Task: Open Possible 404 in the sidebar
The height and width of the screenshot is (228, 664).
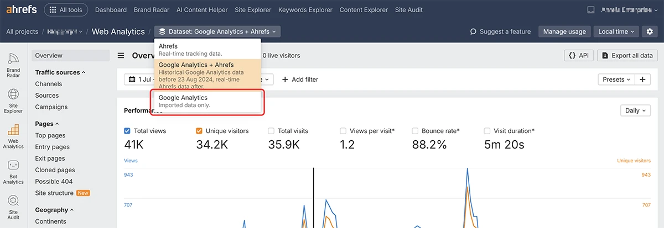Action: [x=54, y=182]
